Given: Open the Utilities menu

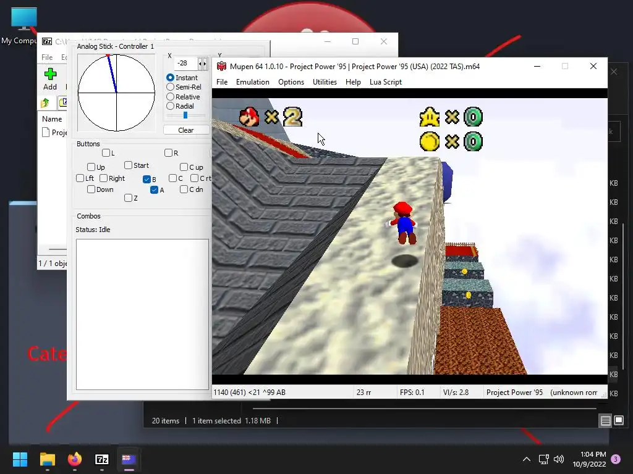Looking at the screenshot, I should click(x=325, y=82).
